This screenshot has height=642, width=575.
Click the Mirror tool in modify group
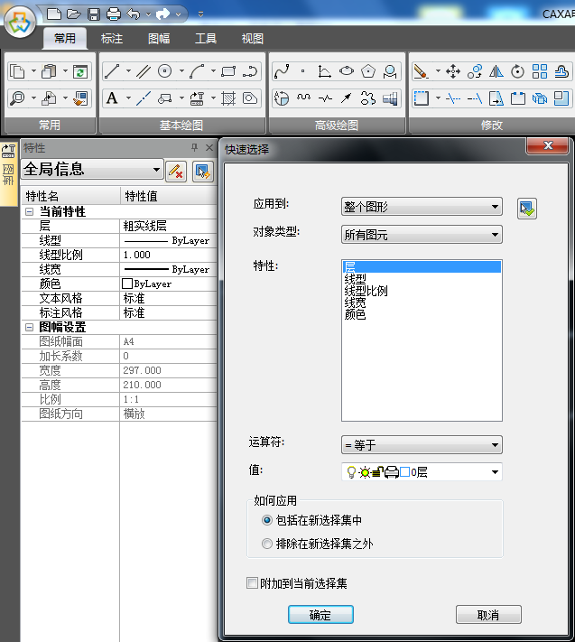[496, 71]
